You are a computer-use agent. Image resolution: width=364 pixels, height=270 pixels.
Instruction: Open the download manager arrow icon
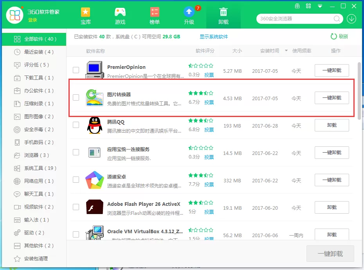351,19
